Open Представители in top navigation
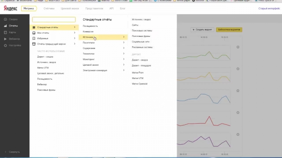Viewport: 282px width, 158px height. pyautogui.click(x=94, y=8)
